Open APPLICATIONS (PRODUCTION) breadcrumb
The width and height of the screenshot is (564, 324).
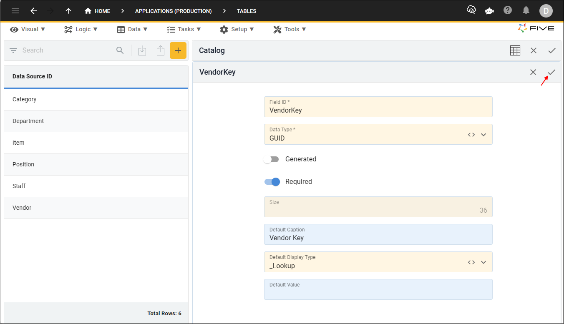coord(173,11)
